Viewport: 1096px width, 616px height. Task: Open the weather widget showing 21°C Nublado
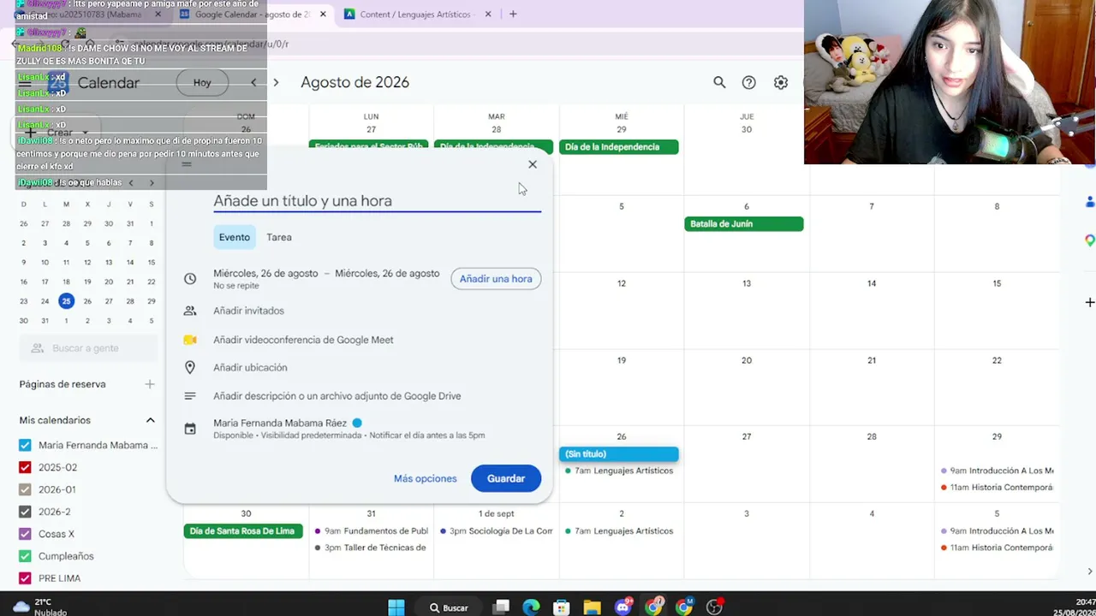pos(40,607)
